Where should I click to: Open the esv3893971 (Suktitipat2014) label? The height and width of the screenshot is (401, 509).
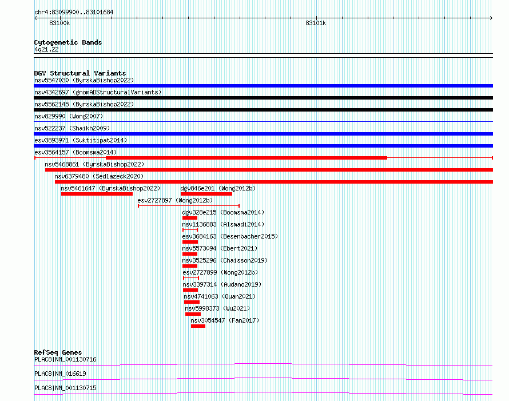(x=81, y=140)
